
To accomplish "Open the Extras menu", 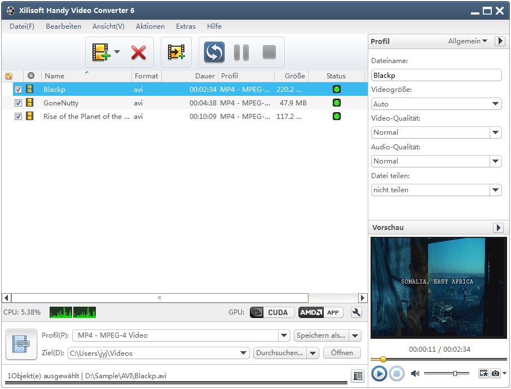I will pos(186,26).
